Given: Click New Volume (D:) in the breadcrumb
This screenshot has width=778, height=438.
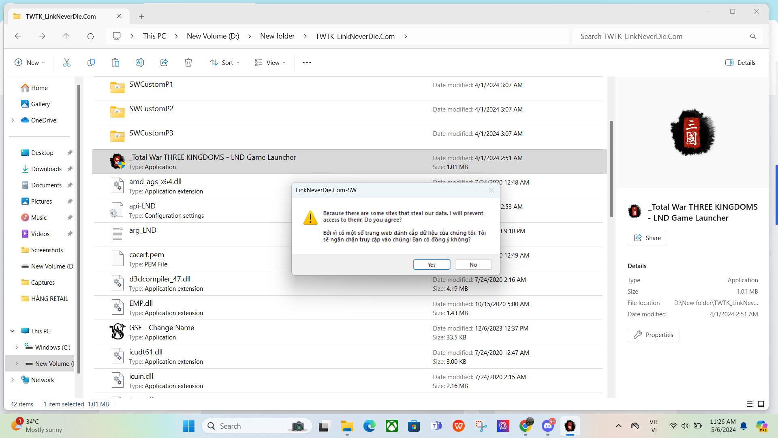Looking at the screenshot, I should (x=213, y=36).
